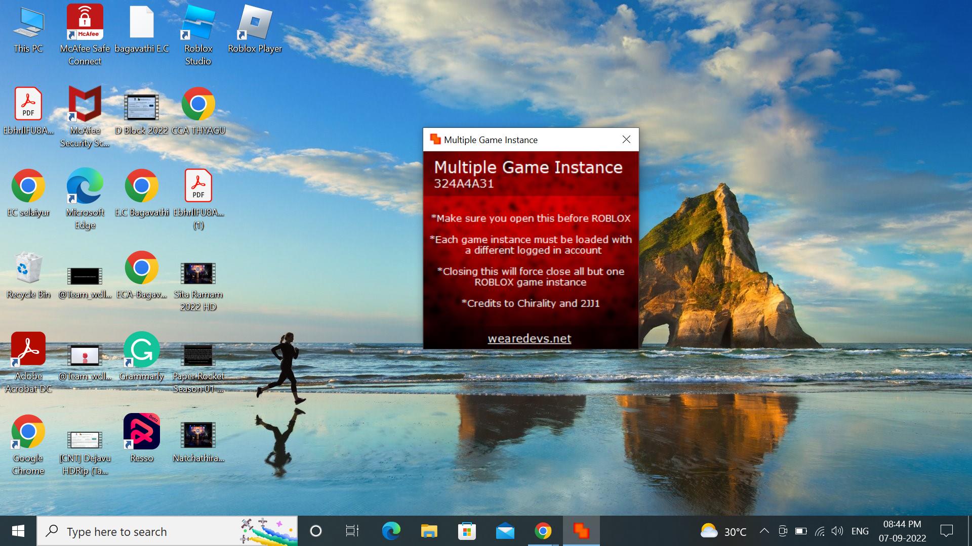
Task: Select Paper Rocket Season 01 video file
Action: click(x=198, y=368)
